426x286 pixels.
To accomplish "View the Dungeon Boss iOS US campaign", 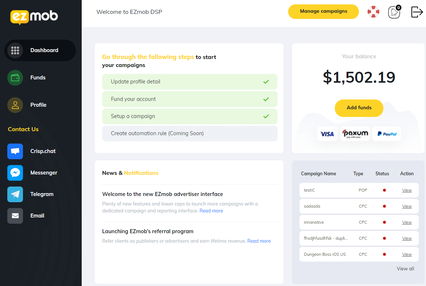I will 407,254.
